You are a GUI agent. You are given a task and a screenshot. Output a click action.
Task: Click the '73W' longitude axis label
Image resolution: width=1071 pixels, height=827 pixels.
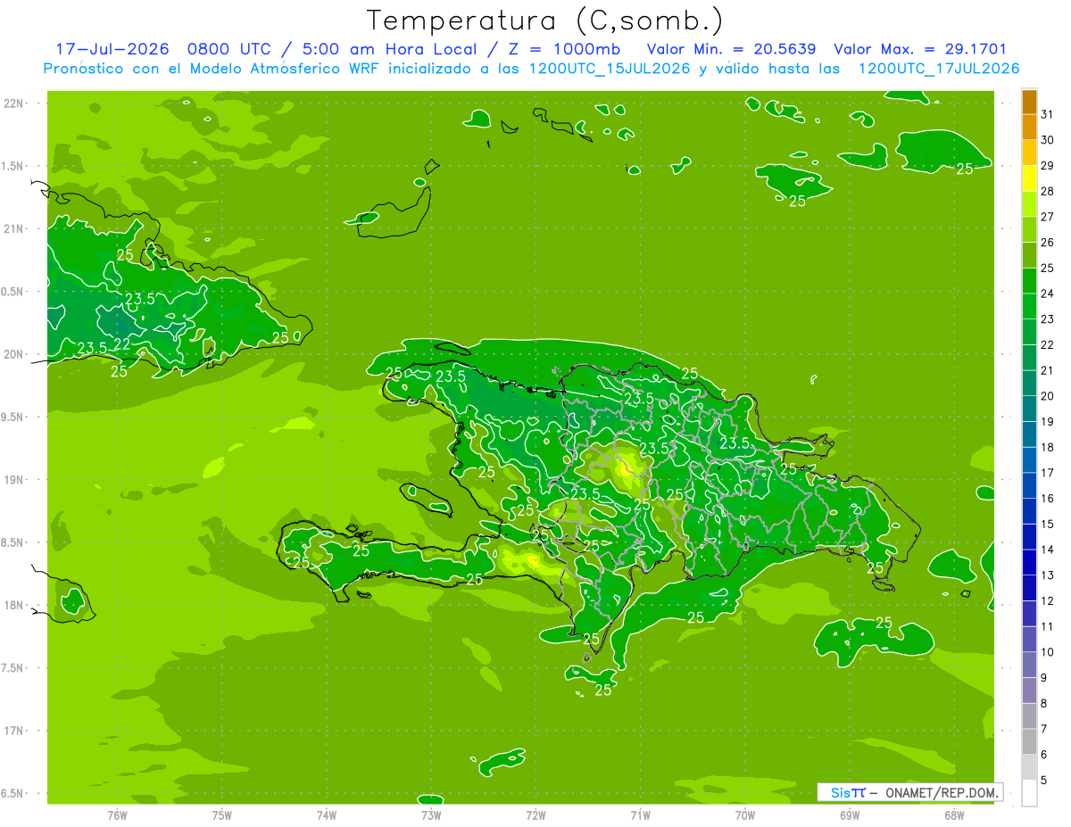(431, 815)
